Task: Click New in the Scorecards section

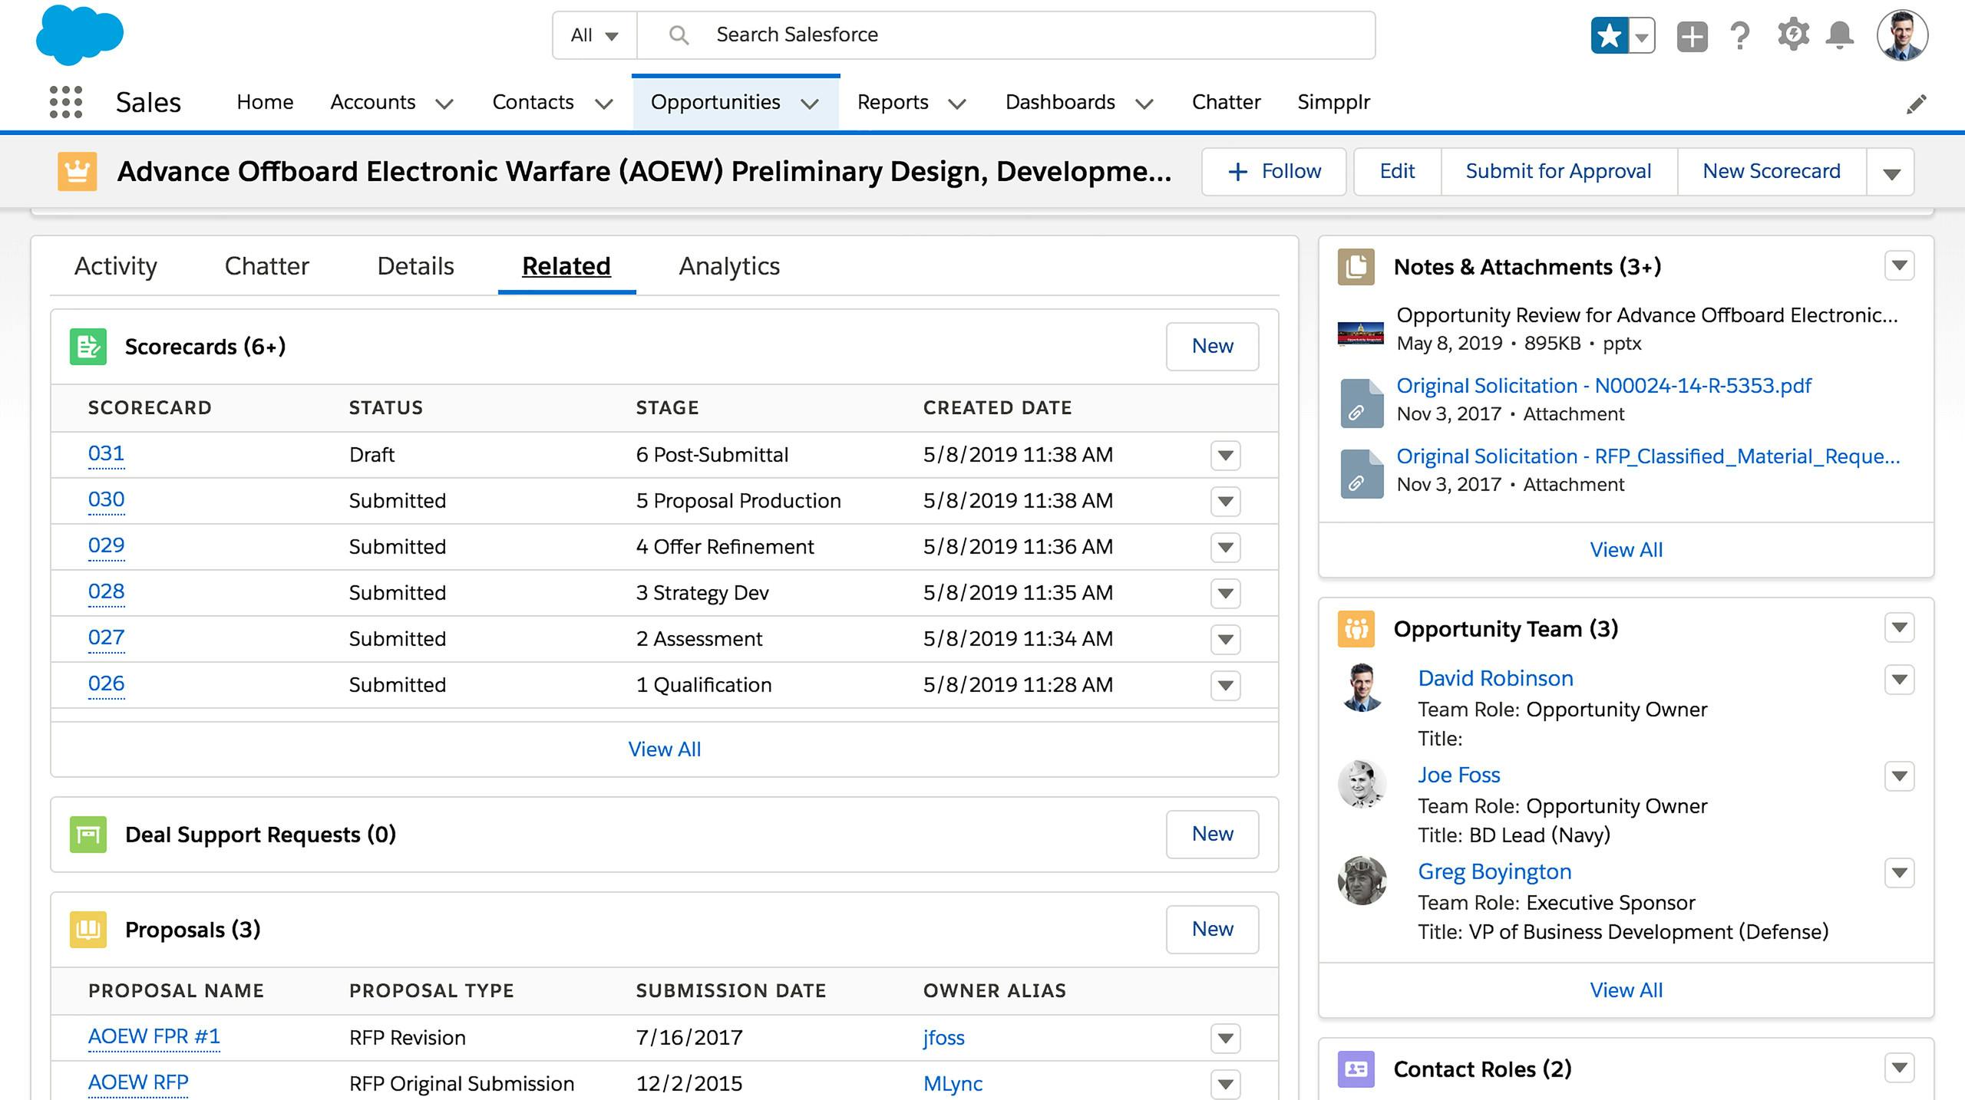Action: [1213, 347]
